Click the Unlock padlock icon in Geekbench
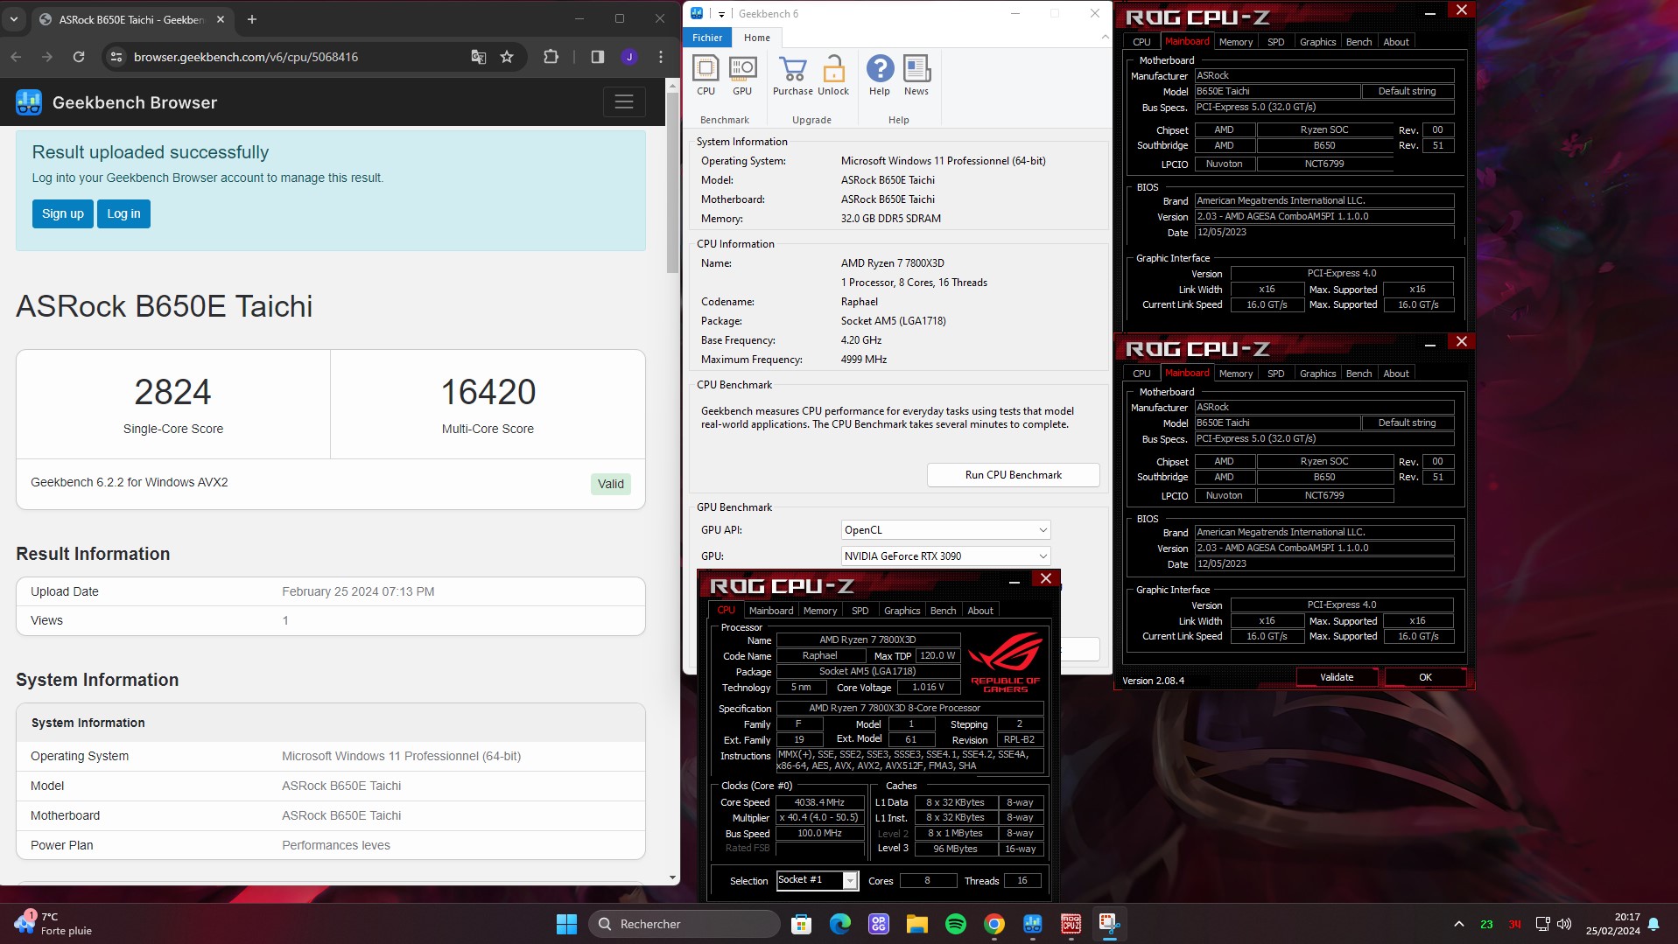This screenshot has height=944, width=1678. 833,74
